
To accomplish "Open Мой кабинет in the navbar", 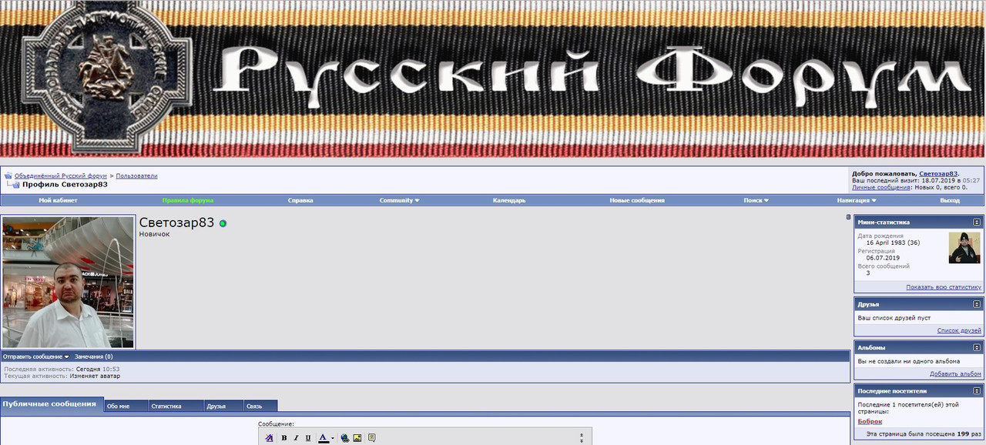I will (x=59, y=200).
